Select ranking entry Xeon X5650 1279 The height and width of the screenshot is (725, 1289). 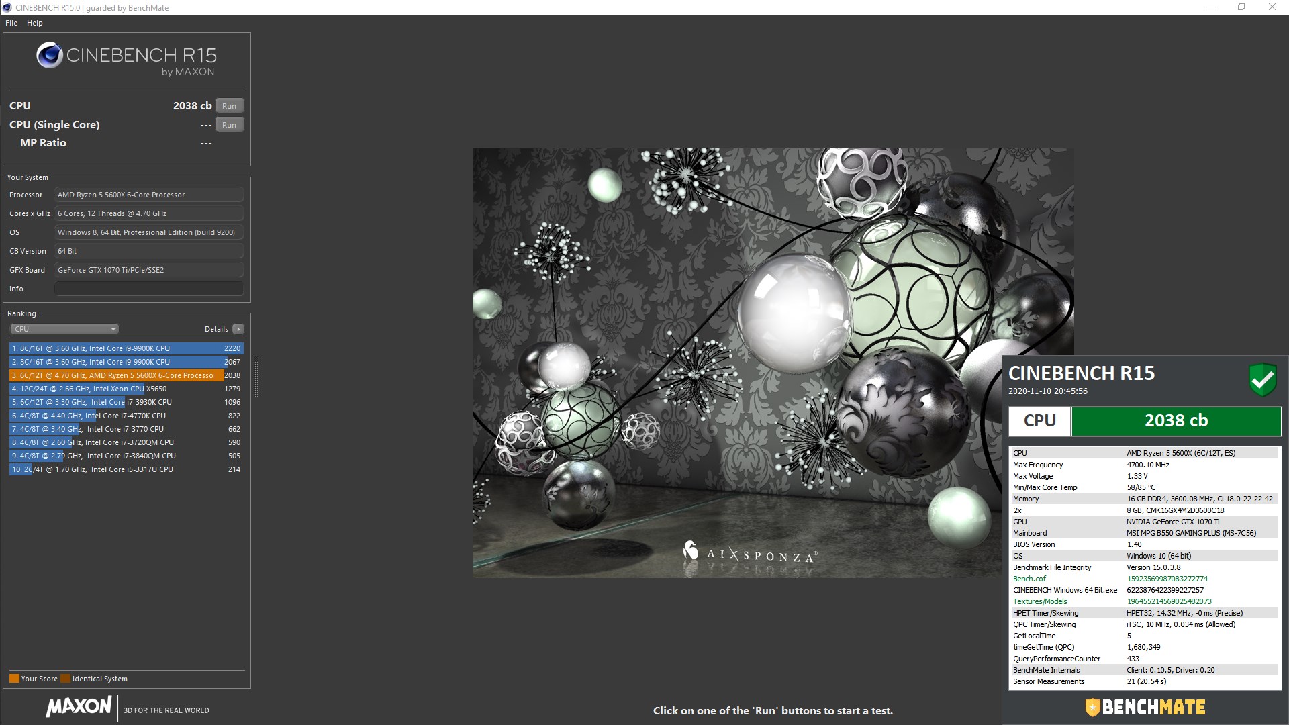pyautogui.click(x=126, y=389)
